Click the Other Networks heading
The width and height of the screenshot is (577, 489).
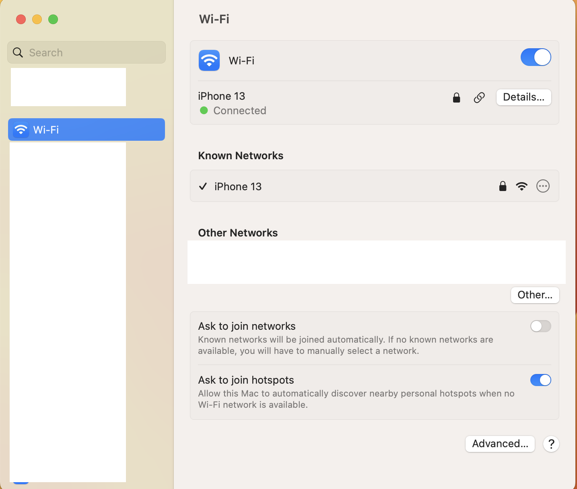[238, 233]
